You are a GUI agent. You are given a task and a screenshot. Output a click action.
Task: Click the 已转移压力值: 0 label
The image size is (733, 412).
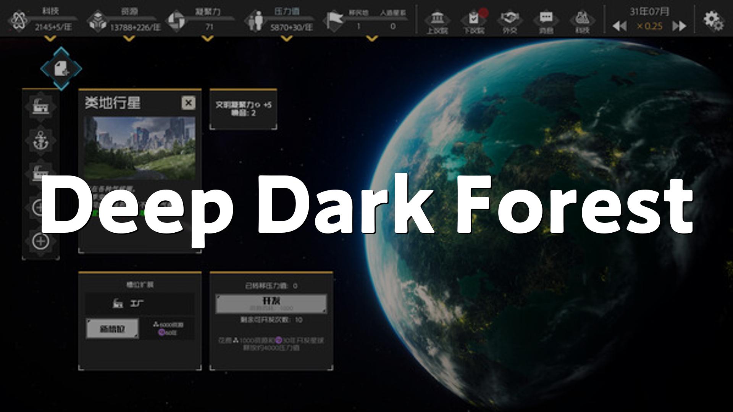point(271,286)
